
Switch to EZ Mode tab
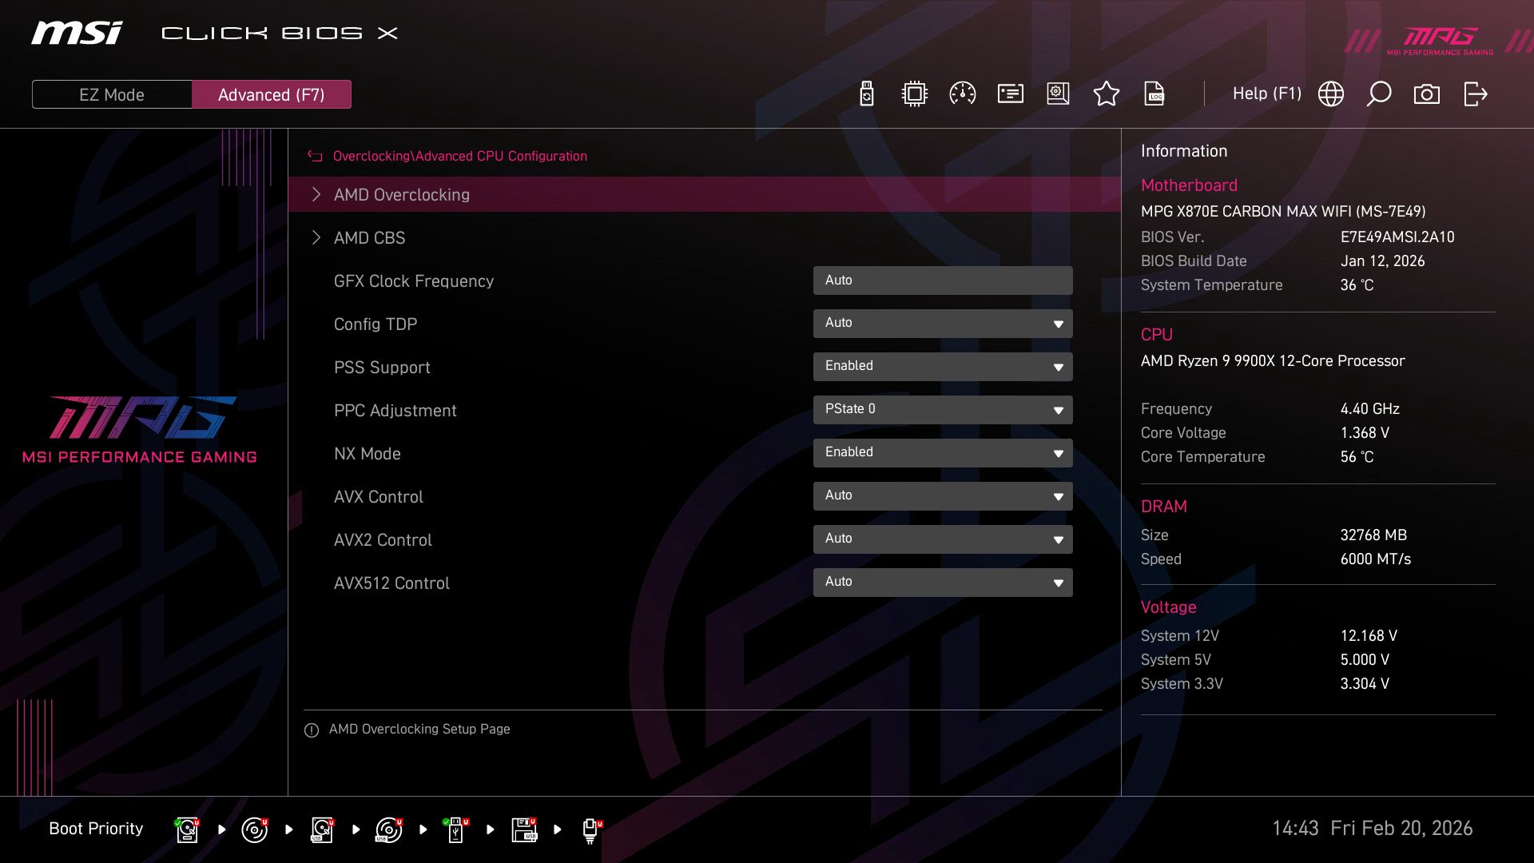tap(111, 93)
